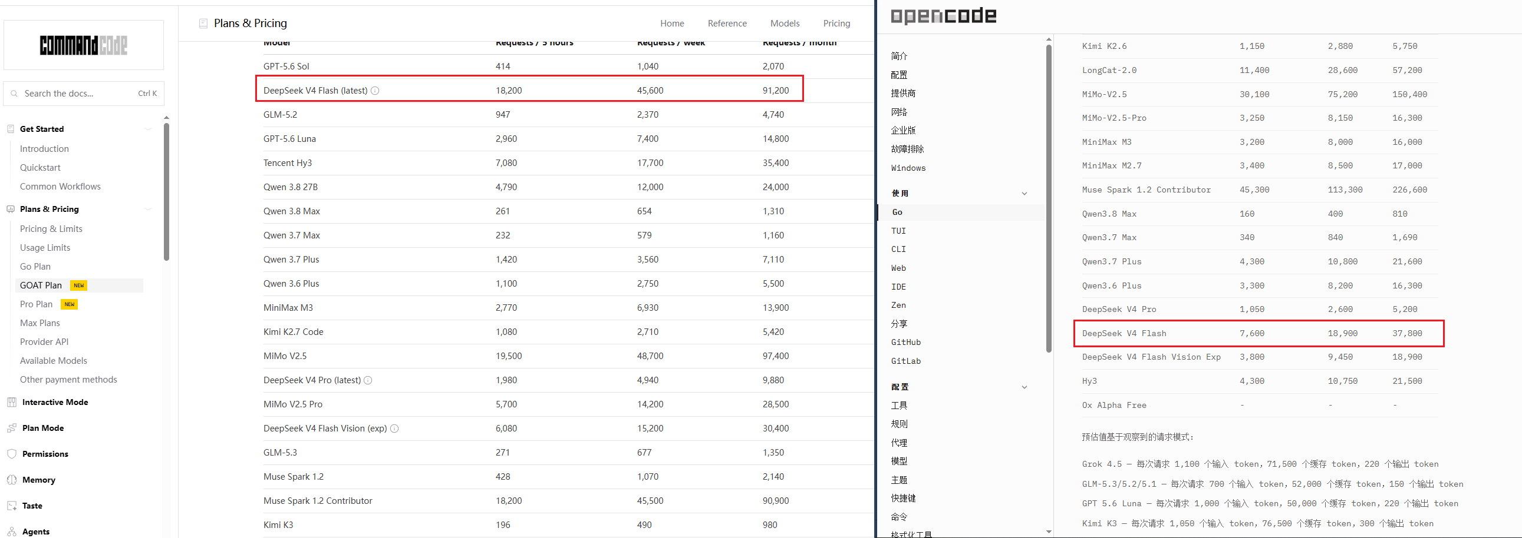Open Interactive Mode via its sidebar icon
The image size is (1522, 538).
[12, 402]
